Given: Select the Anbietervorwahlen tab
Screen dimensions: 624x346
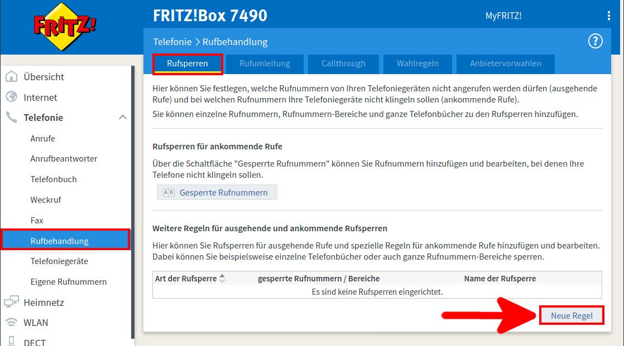Looking at the screenshot, I should coord(506,64).
